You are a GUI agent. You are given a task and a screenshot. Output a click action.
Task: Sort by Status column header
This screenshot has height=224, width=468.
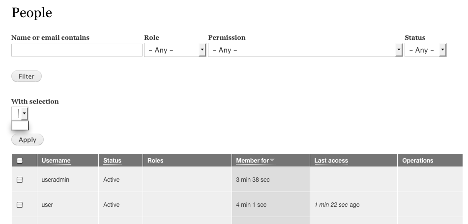(112, 161)
